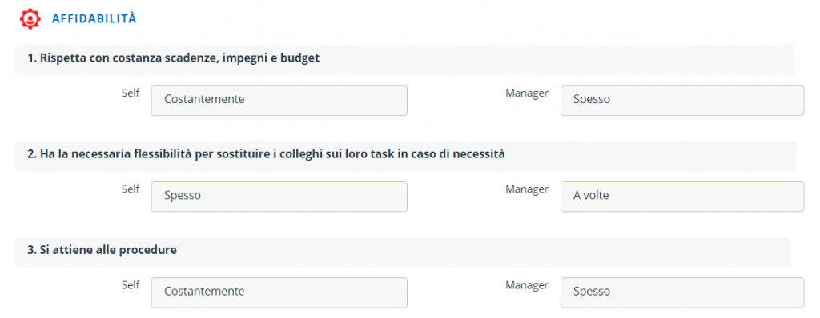The image size is (820, 318).
Task: Open Self field showing 'Spesso' in statement 2
Action: (x=279, y=197)
